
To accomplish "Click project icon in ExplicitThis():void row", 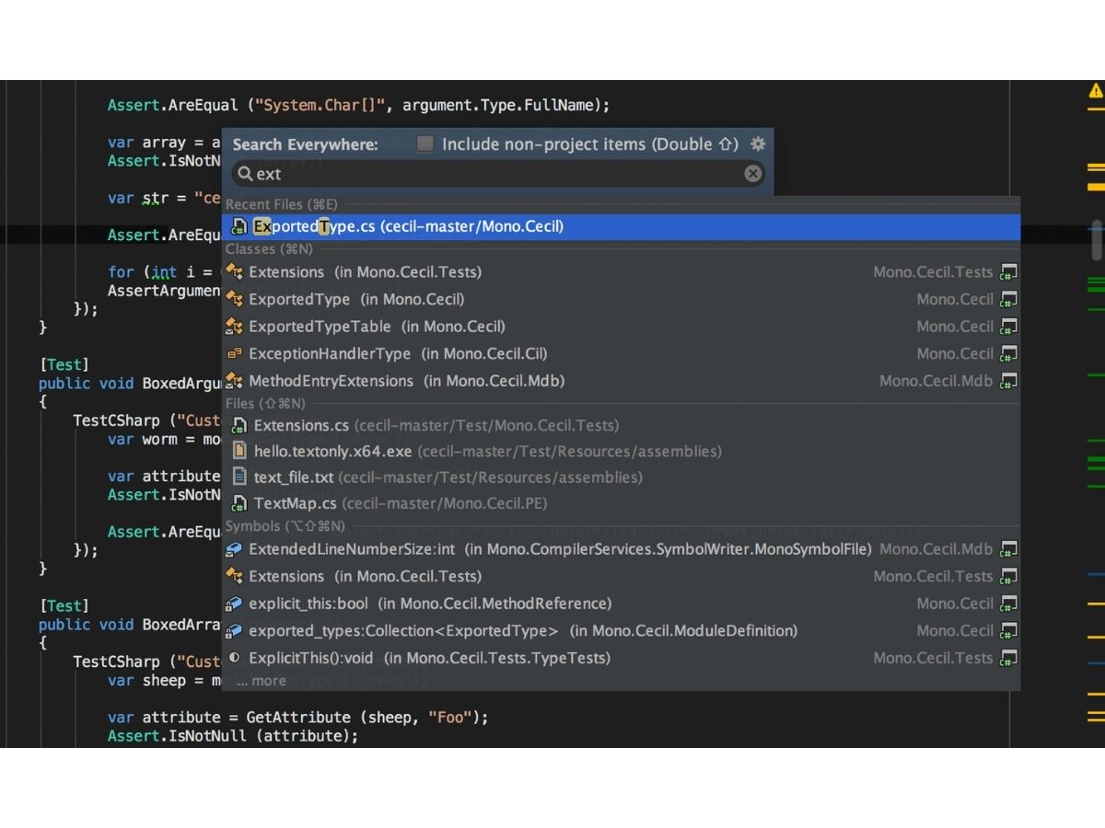I will (x=1009, y=658).
